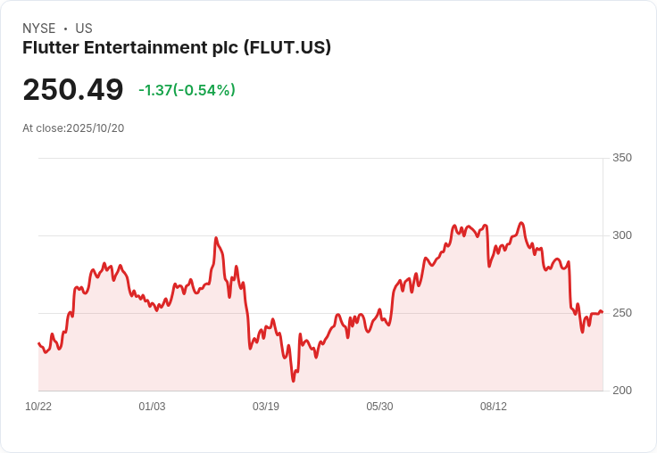Click the red line's leftmost starting point

(x=38, y=343)
